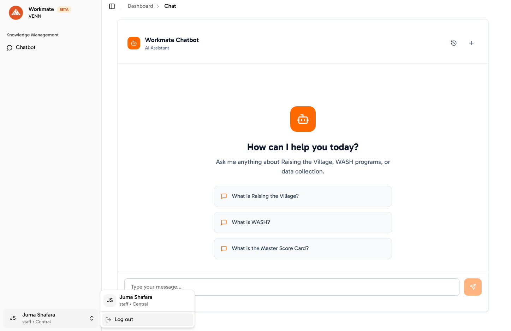Click the chatbot icon beside Workmate Chatbot title
Viewport: 511px width, 331px height.
pos(134,43)
